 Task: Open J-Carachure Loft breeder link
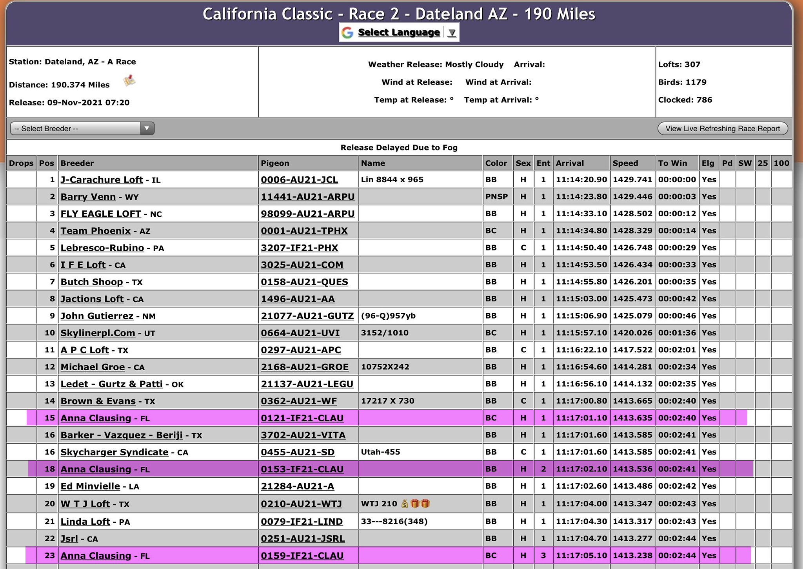point(102,179)
